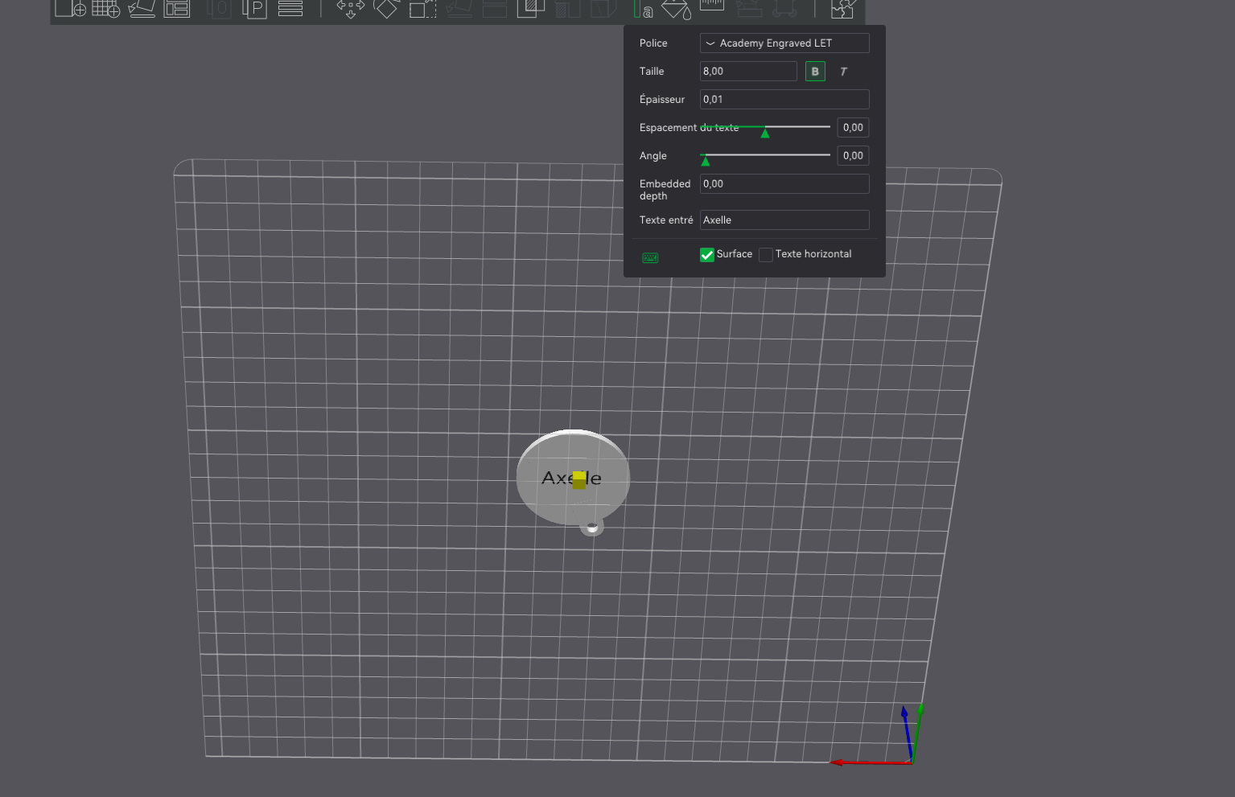Click the Arrange all objects icon

coord(177,9)
